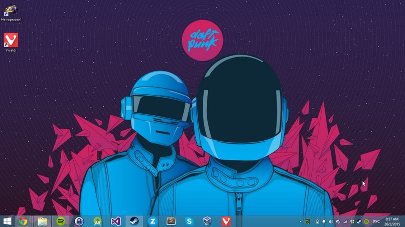Launch VirtualBox from the taskbar
Screen dimensions: 405x227
207,221
